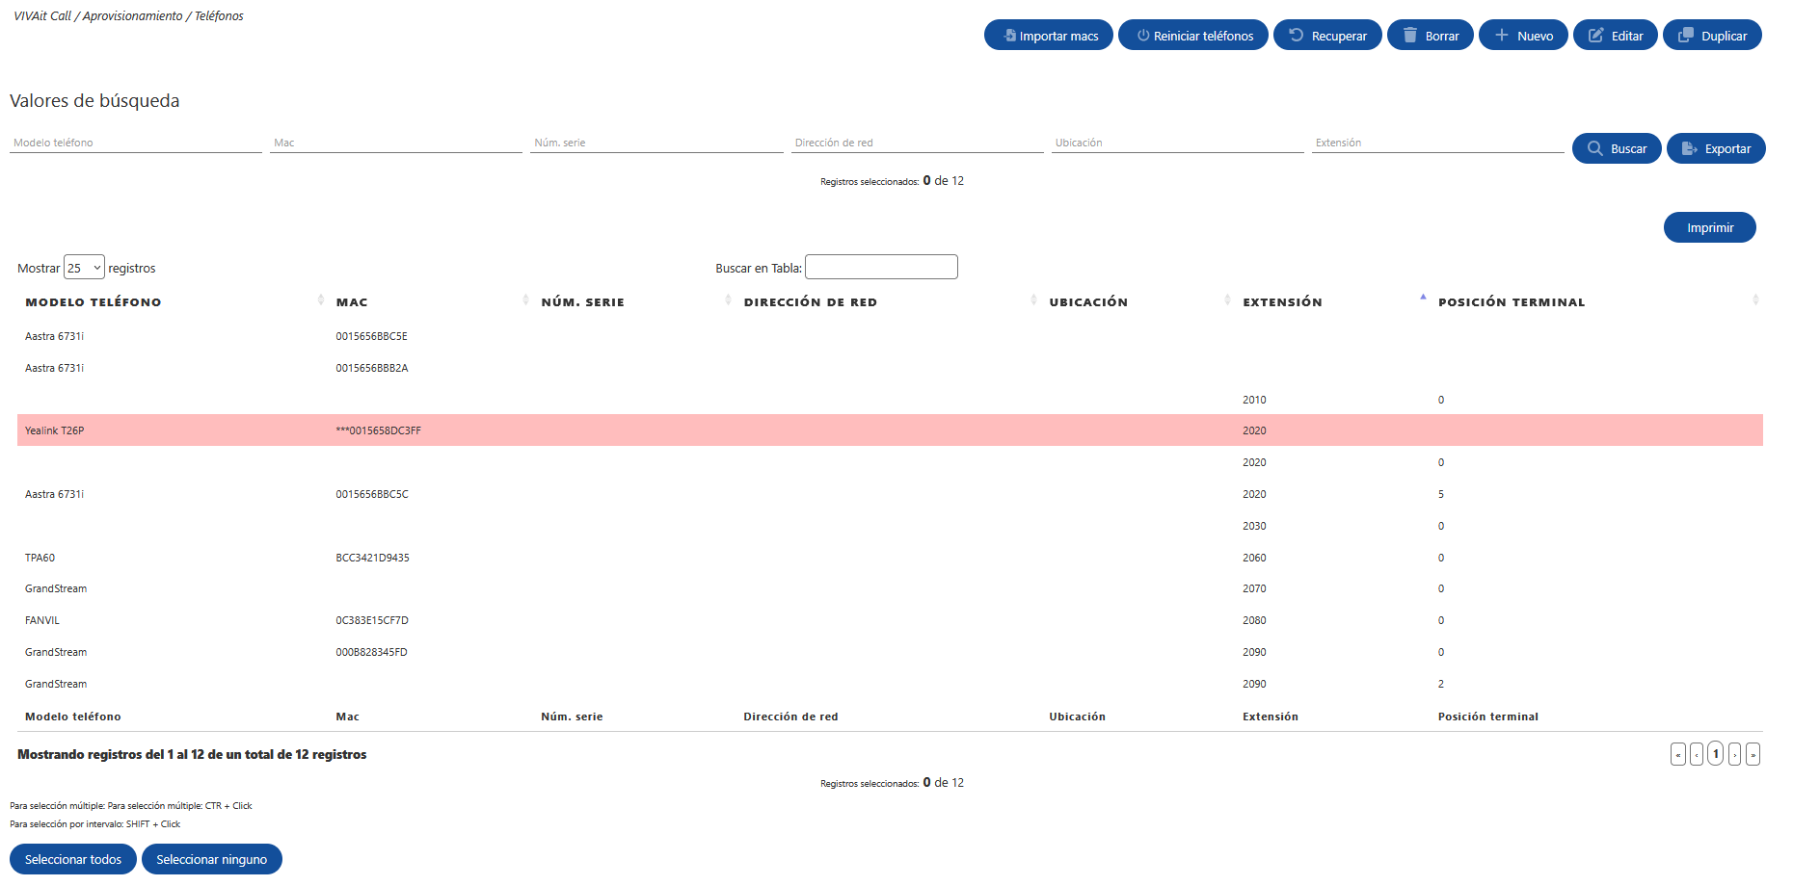Image resolution: width=1793 pixels, height=886 pixels.
Task: Click the Duplicar copy icon
Action: [x=1685, y=36]
